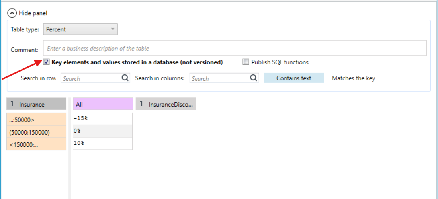Click the Hide panel chevron icon

[12, 13]
